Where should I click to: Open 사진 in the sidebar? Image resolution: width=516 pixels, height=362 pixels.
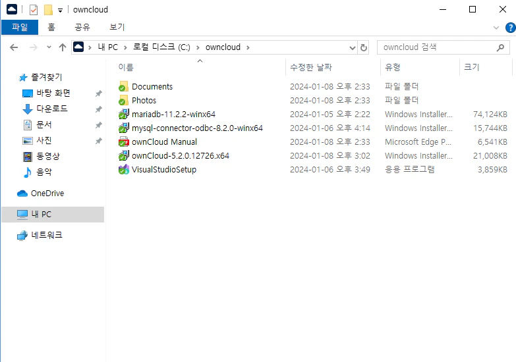(x=43, y=140)
